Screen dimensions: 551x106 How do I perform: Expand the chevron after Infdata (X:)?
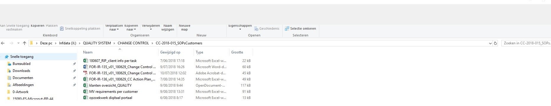point(80,43)
